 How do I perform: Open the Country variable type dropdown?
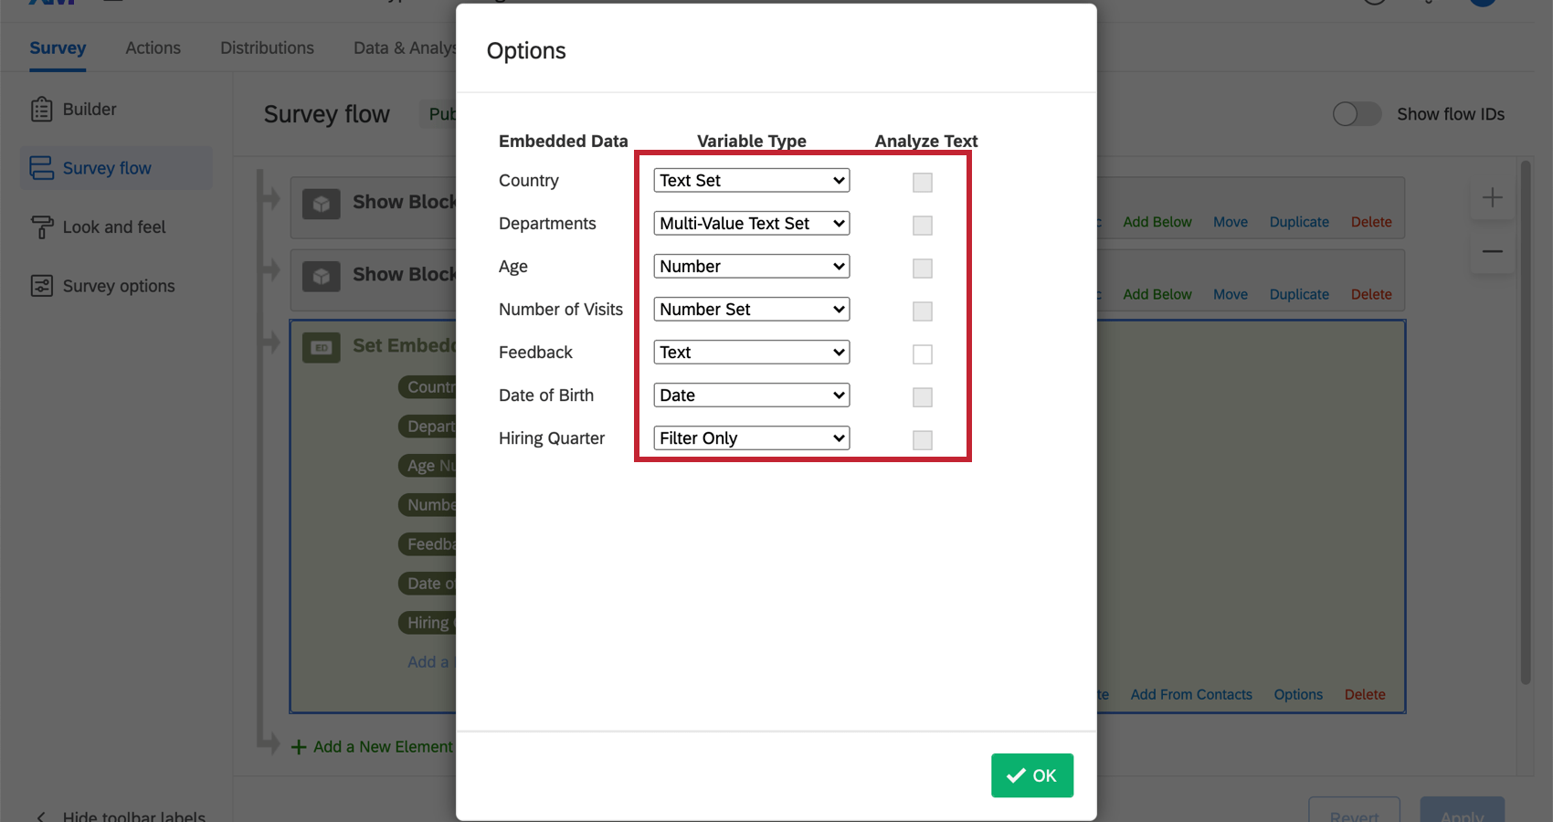click(x=751, y=180)
